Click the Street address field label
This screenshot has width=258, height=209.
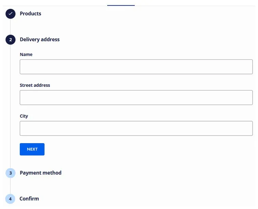pos(35,85)
